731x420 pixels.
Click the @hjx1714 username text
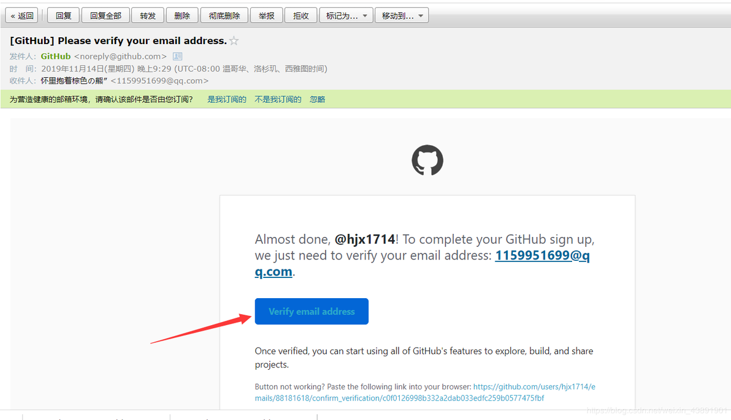click(365, 239)
